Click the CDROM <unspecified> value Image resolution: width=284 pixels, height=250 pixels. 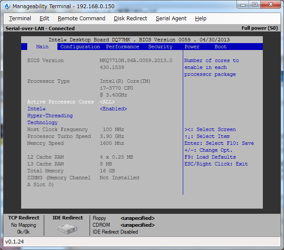tap(137, 225)
